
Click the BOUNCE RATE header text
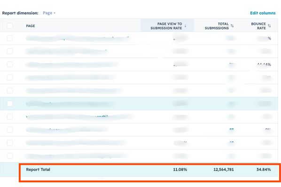pos(258,26)
